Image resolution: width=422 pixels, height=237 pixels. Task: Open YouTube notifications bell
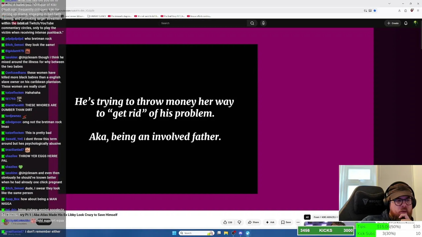pos(406,23)
